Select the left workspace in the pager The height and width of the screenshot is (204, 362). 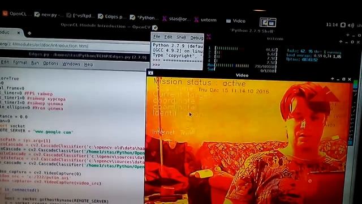pyautogui.click(x=264, y=23)
